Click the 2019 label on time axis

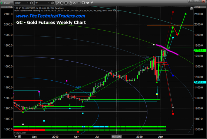click(x=55, y=137)
